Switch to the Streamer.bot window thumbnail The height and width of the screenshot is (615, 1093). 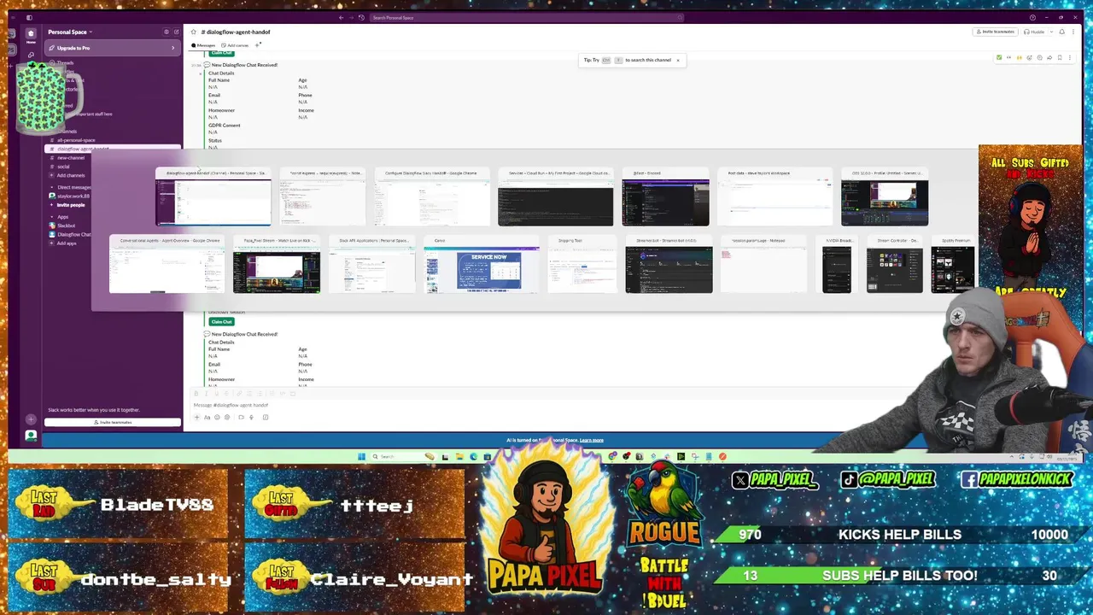(x=669, y=266)
